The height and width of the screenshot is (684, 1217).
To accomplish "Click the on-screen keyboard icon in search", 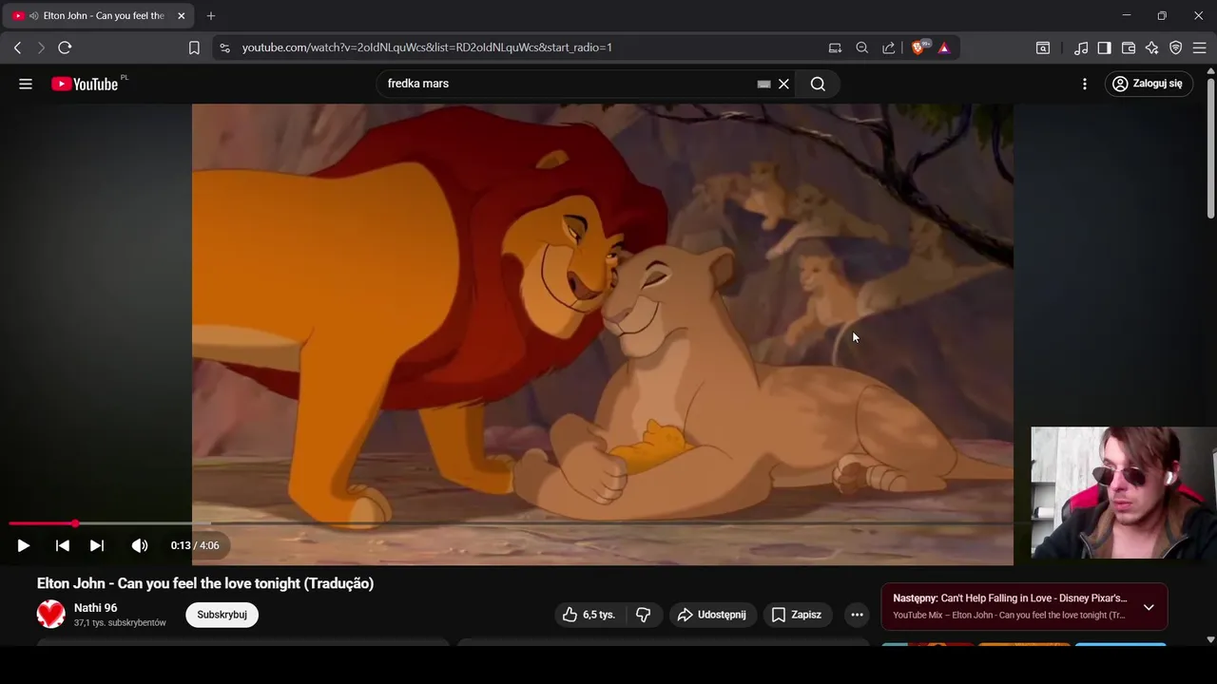I will (763, 84).
